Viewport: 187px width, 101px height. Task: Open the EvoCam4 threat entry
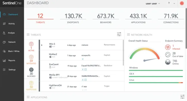point(82,66)
